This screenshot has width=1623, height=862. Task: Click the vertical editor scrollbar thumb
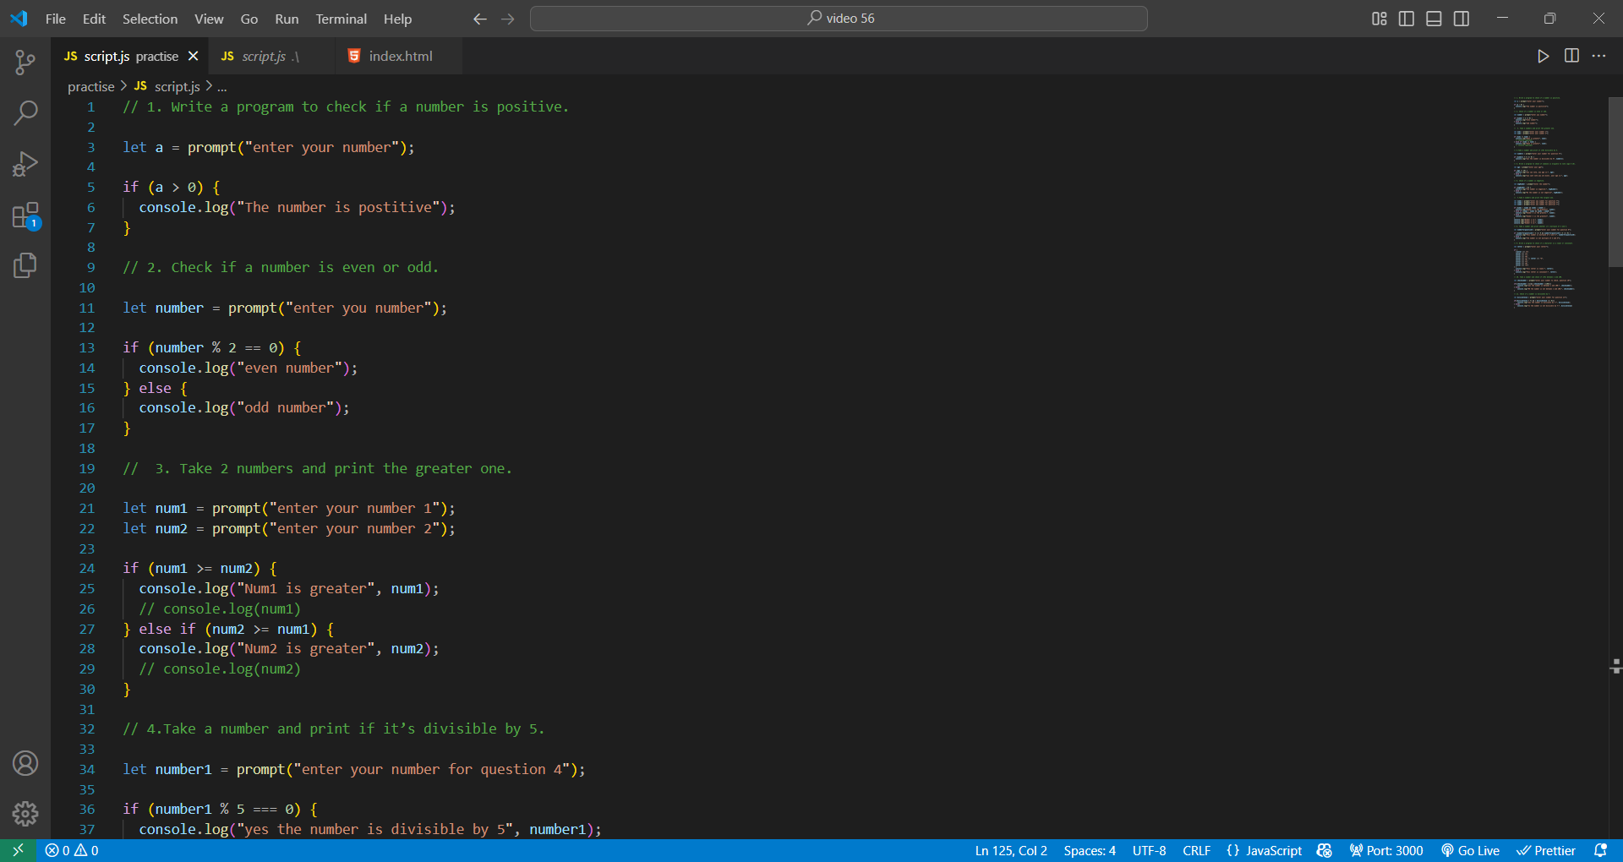click(1615, 181)
